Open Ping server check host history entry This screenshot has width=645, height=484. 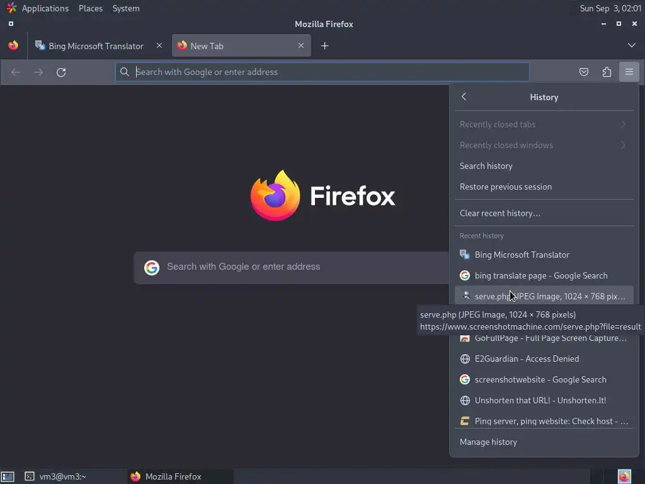544,421
